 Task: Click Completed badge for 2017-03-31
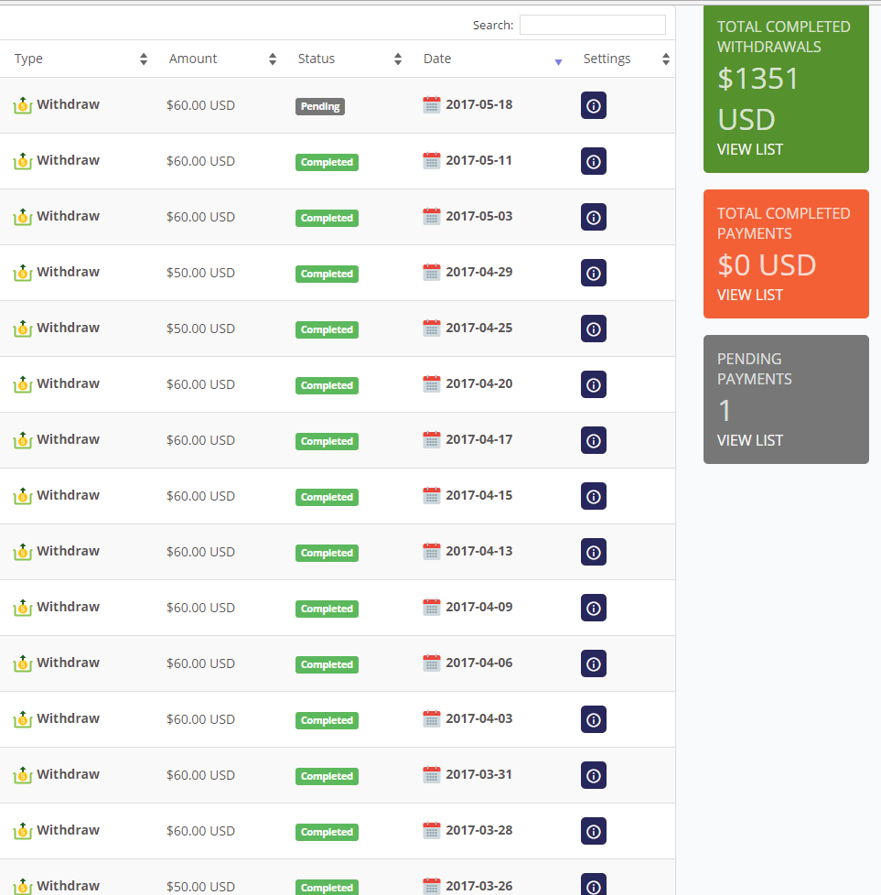tap(327, 776)
